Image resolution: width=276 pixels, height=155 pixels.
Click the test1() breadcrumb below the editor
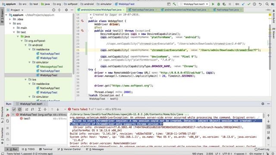pyautogui.click(x=114, y=99)
